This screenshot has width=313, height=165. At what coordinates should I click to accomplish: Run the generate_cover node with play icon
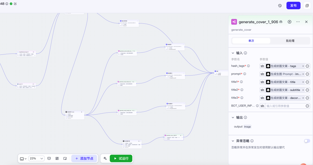click(x=289, y=22)
